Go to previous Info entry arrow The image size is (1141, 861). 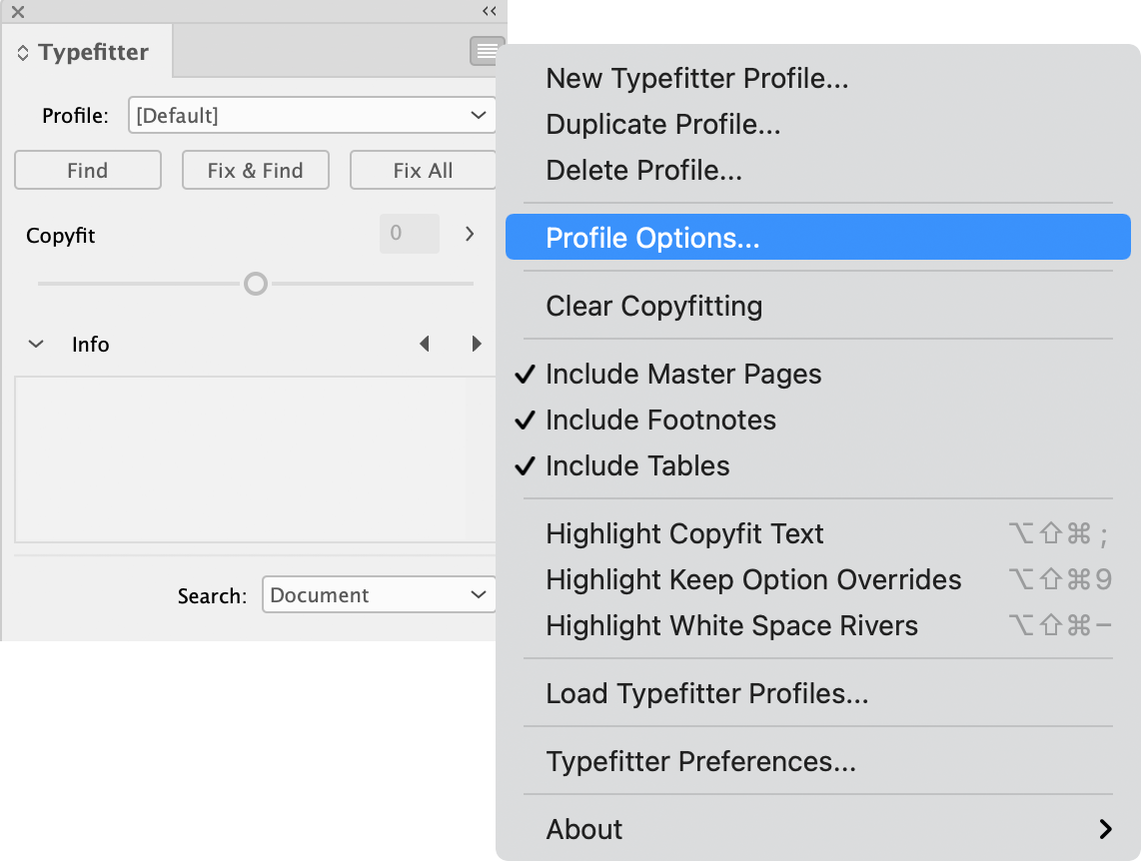point(425,344)
